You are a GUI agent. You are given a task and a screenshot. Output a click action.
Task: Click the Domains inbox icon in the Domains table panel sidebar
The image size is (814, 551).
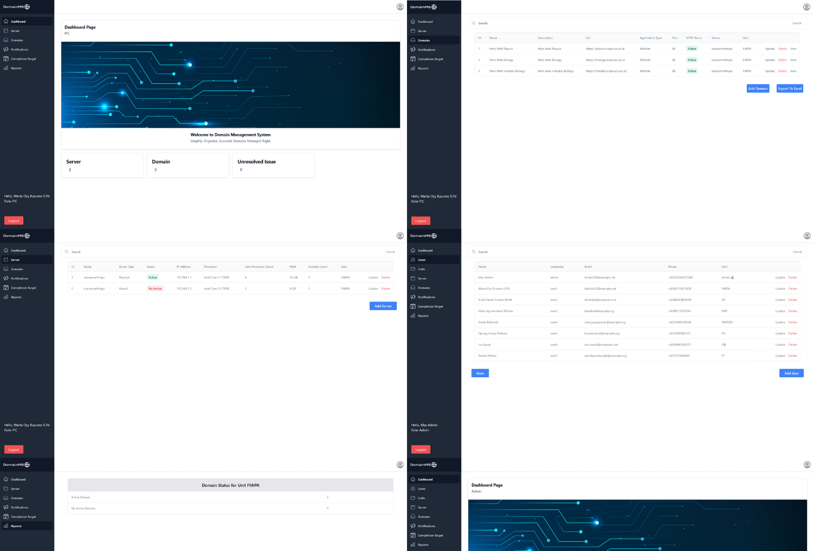coord(413,40)
